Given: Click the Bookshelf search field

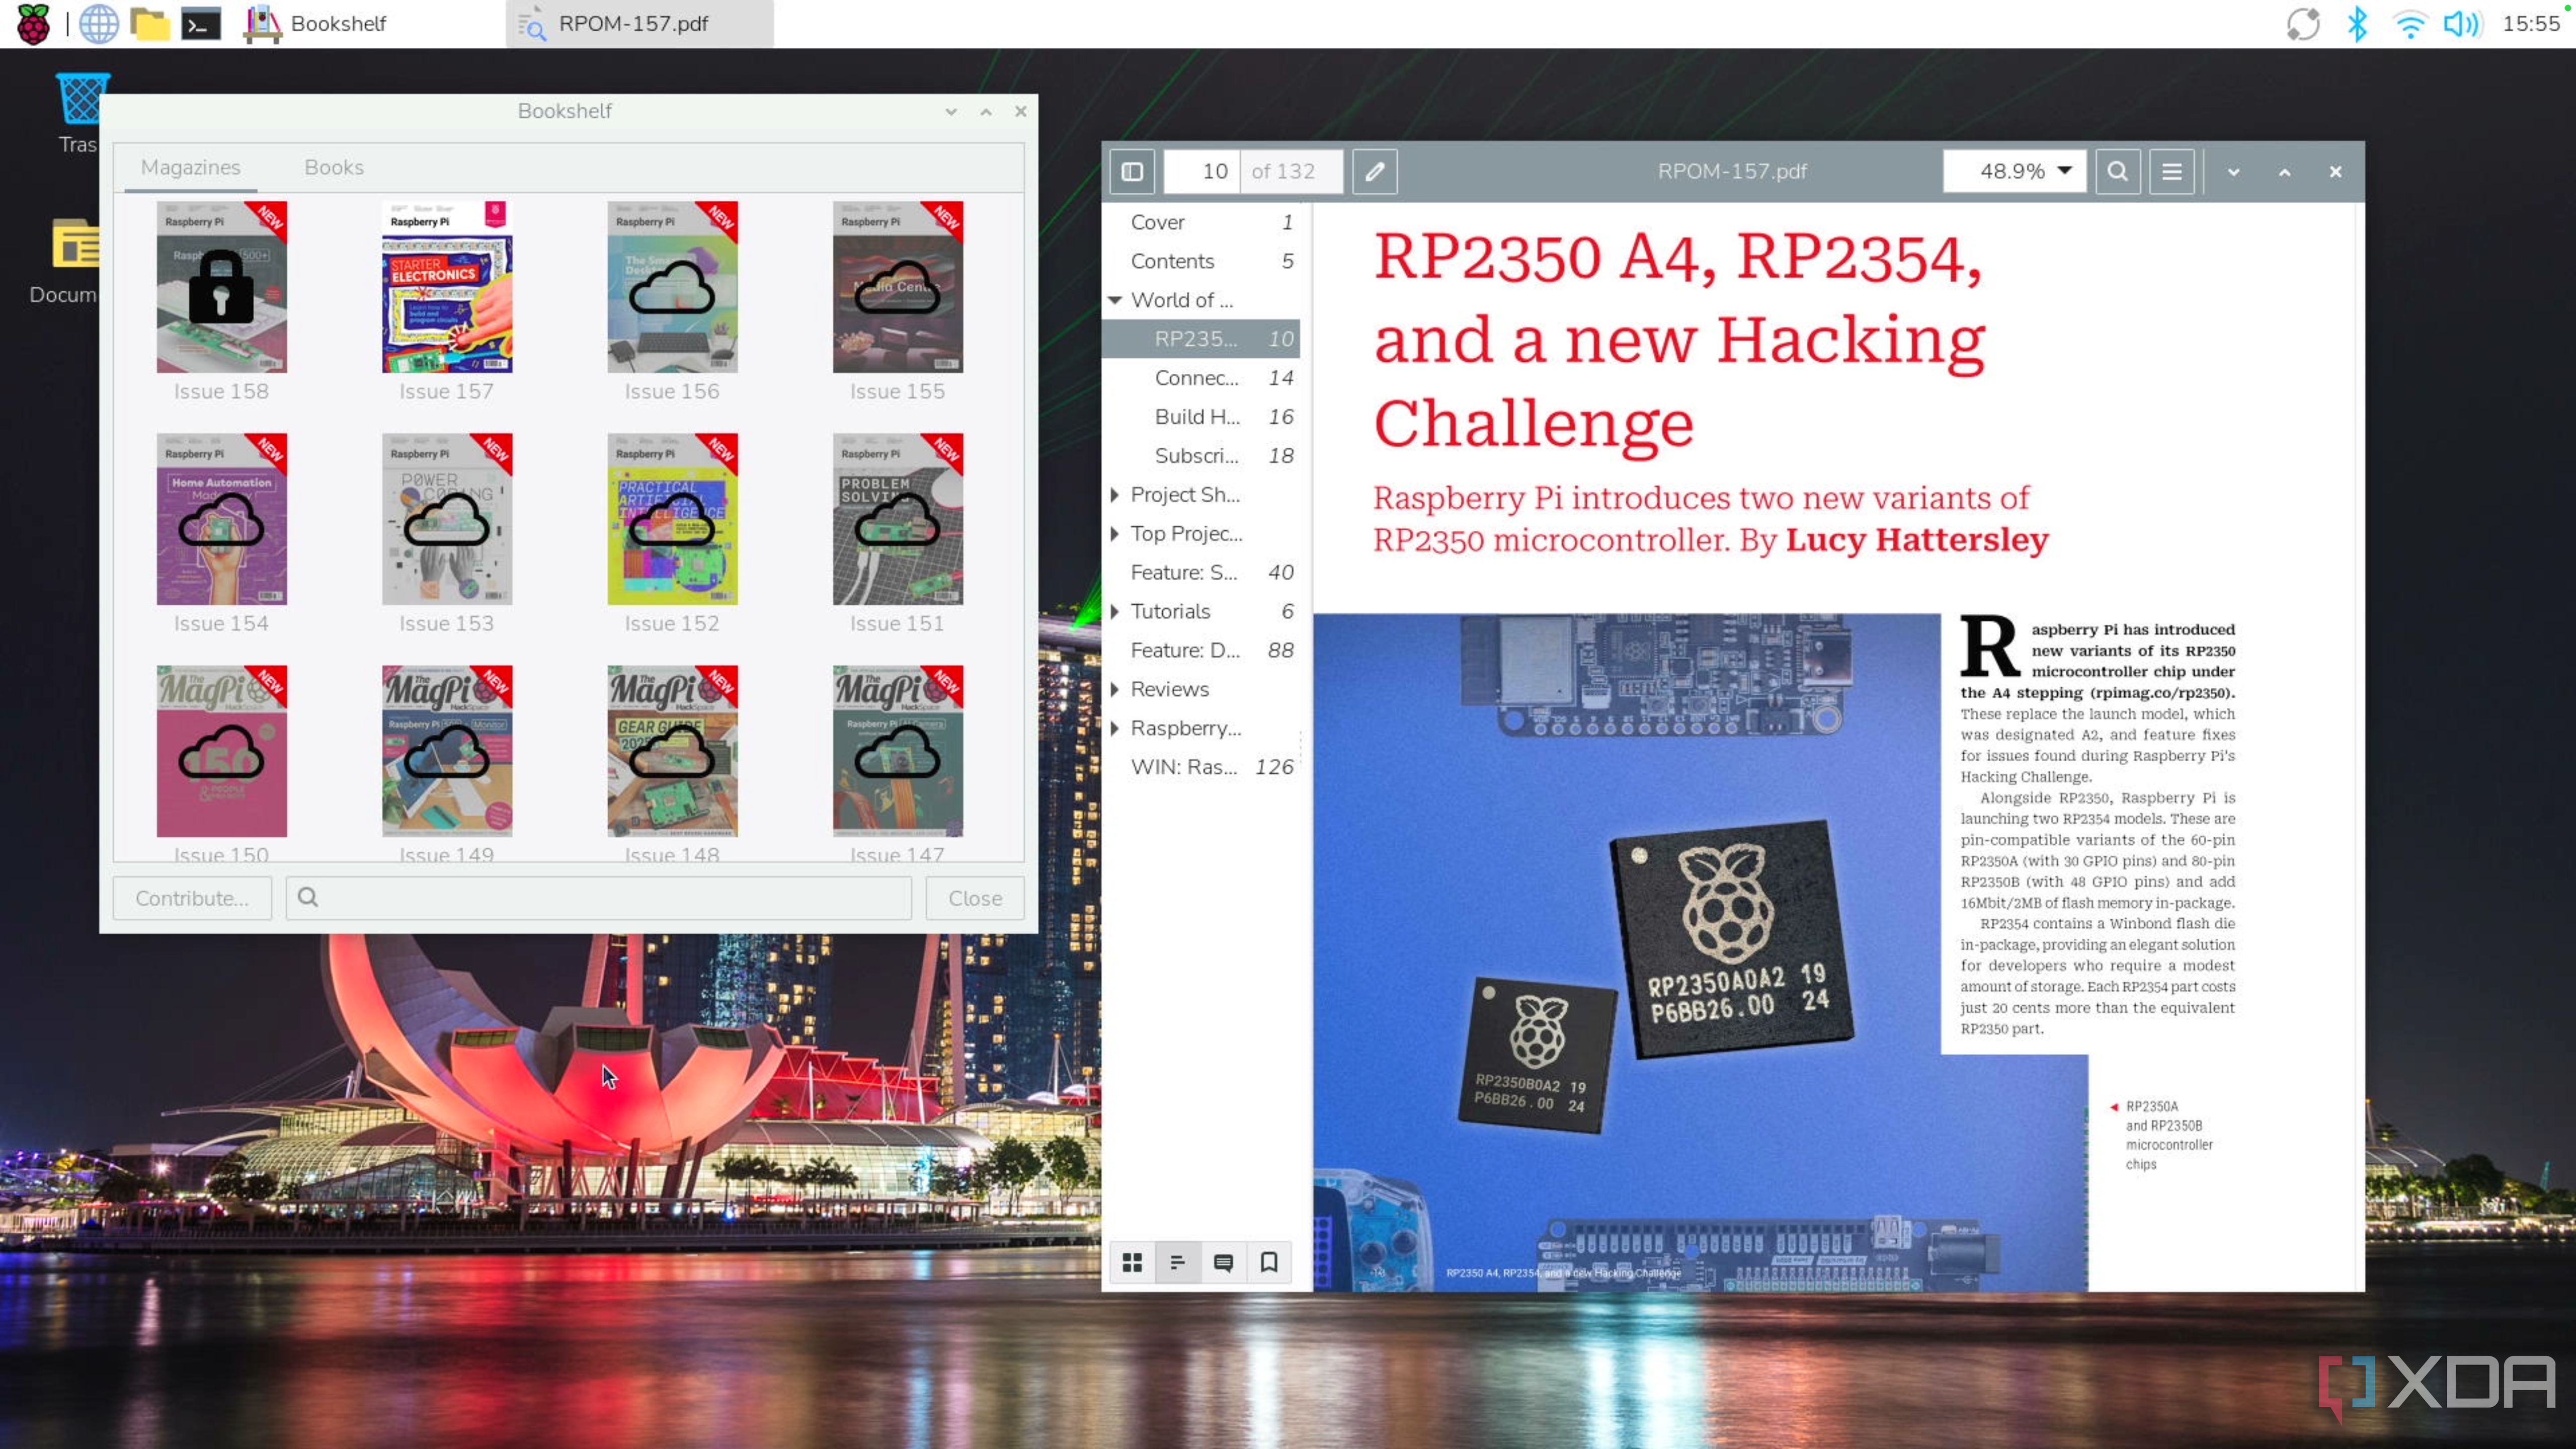Looking at the screenshot, I should 599,898.
